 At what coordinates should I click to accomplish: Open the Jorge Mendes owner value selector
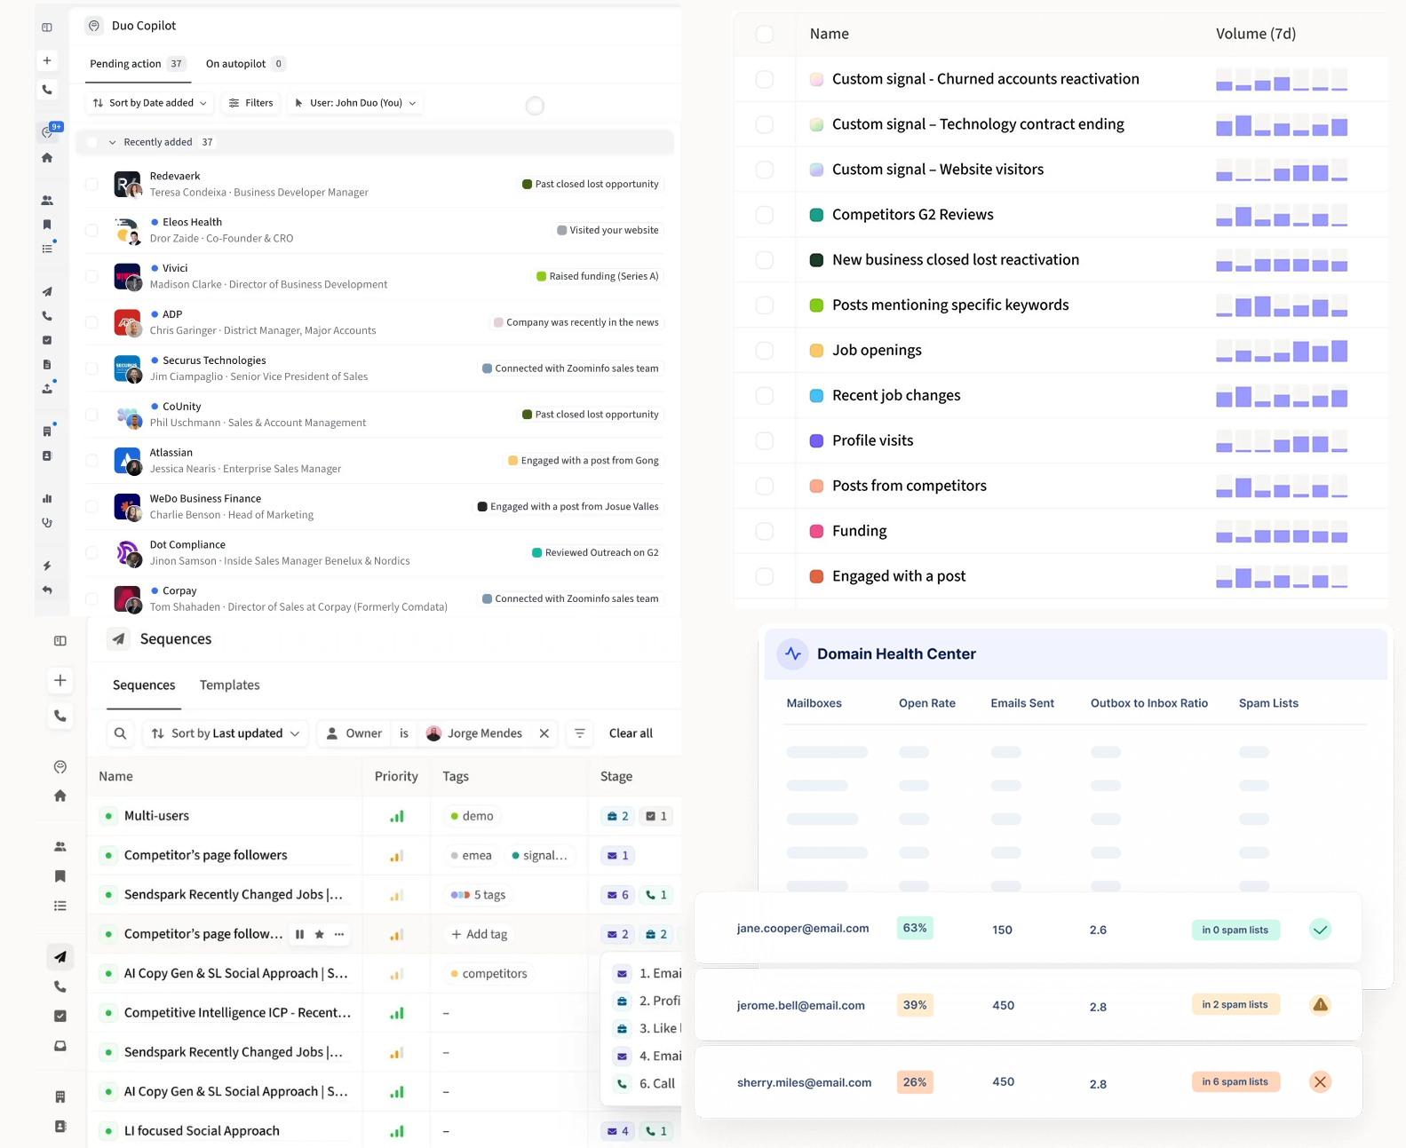point(476,733)
